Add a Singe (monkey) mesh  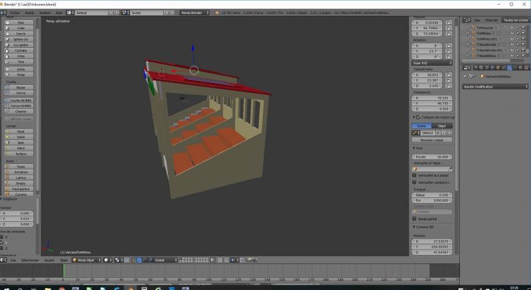(21, 74)
